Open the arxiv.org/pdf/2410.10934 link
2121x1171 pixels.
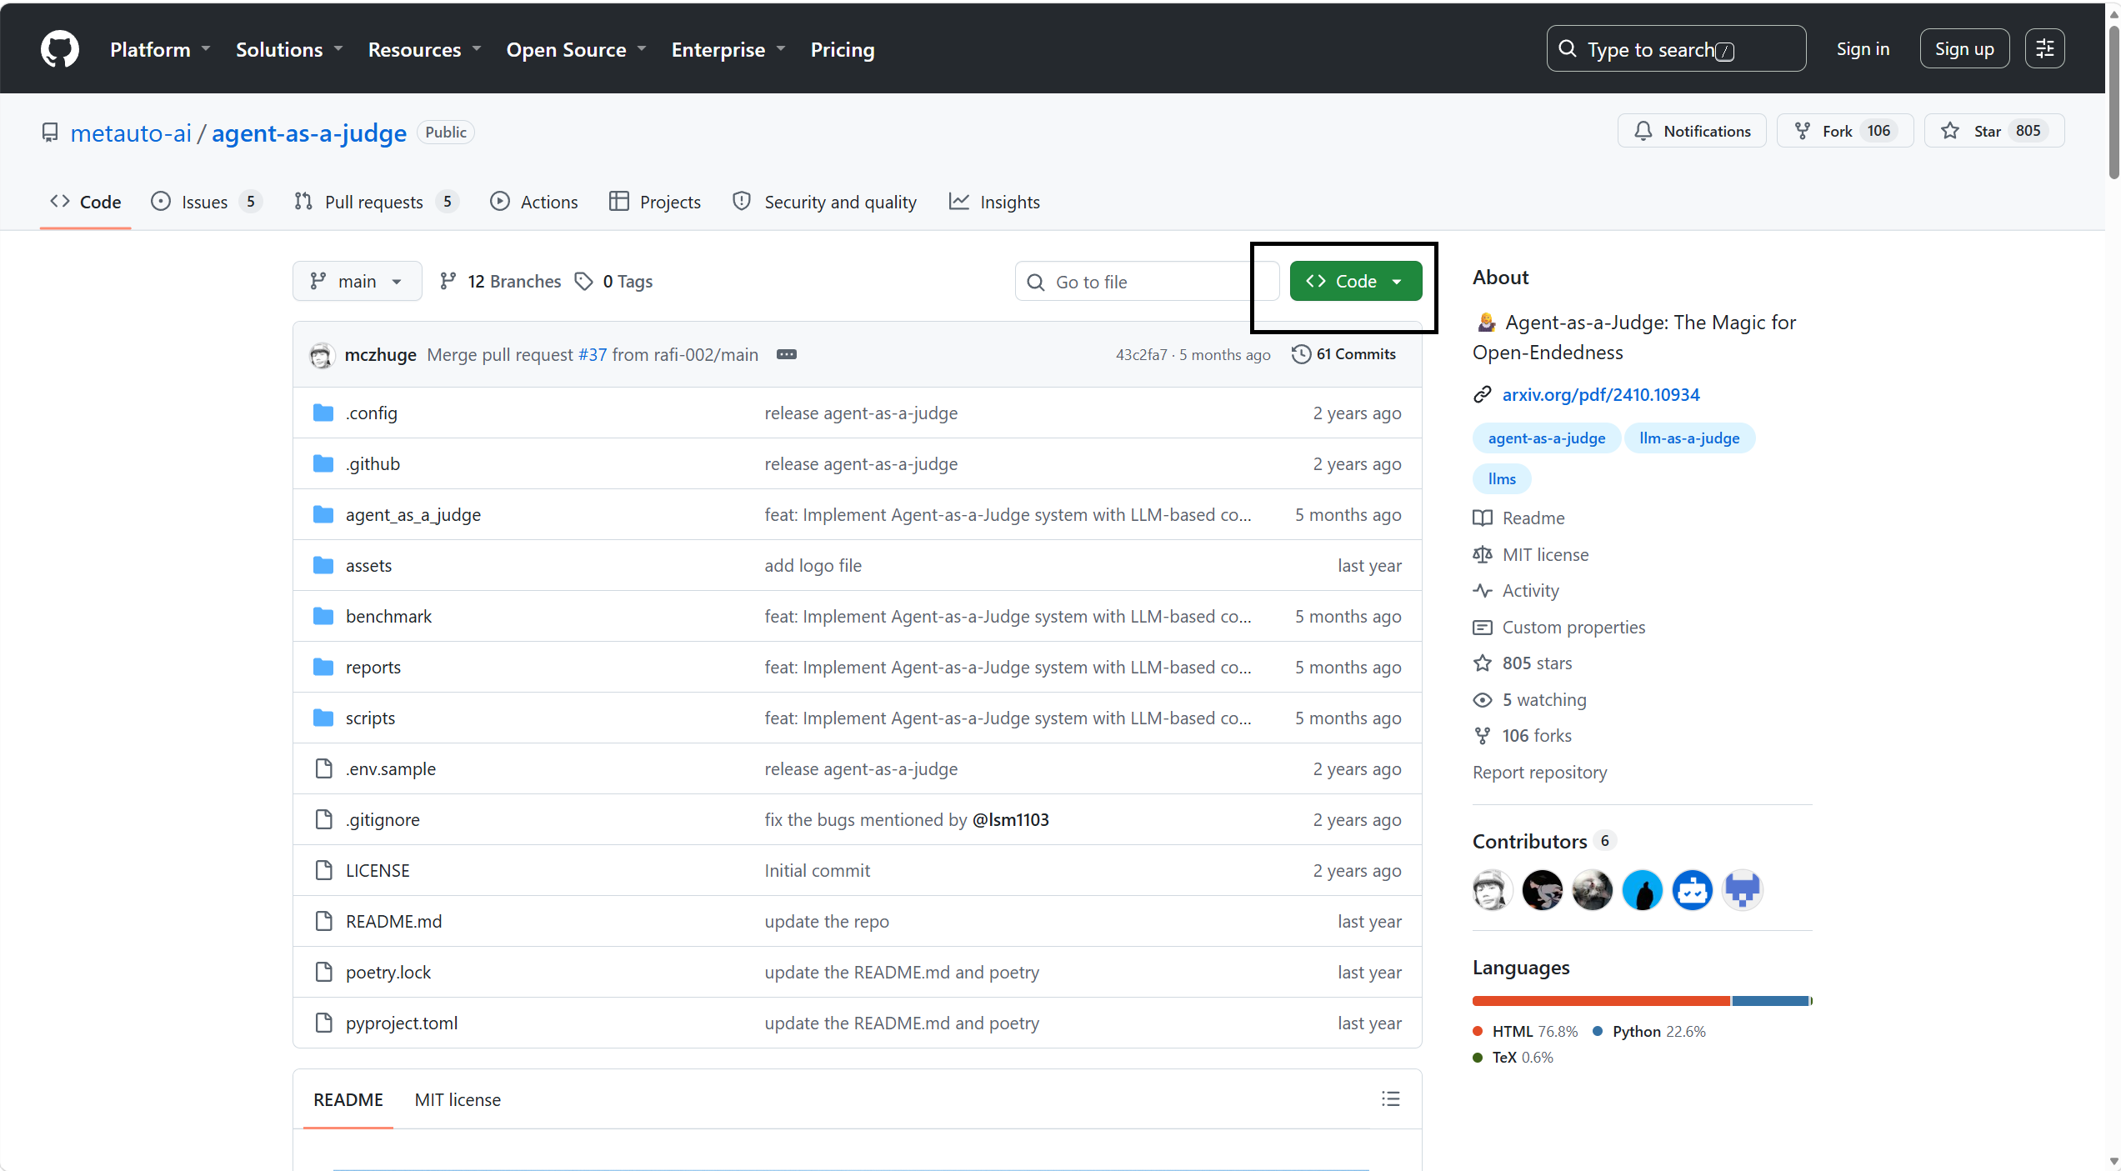[1601, 394]
